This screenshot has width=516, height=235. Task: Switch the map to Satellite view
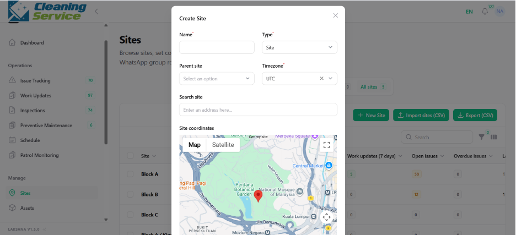[x=223, y=145]
